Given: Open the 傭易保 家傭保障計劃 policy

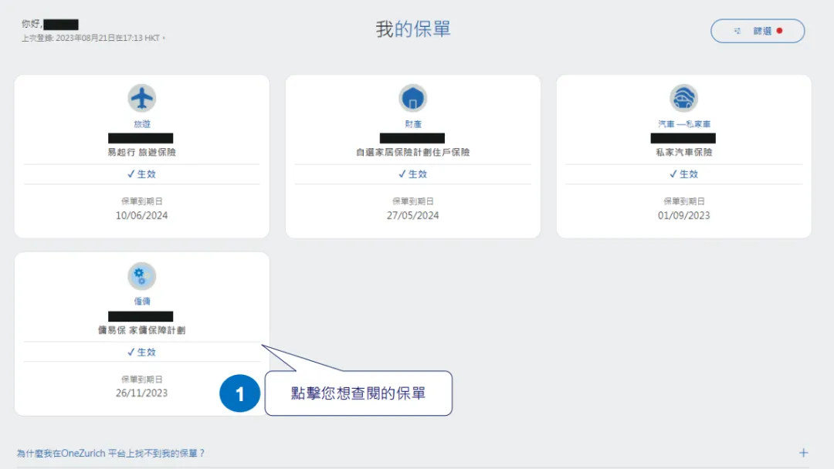Looking at the screenshot, I should coord(141,330).
